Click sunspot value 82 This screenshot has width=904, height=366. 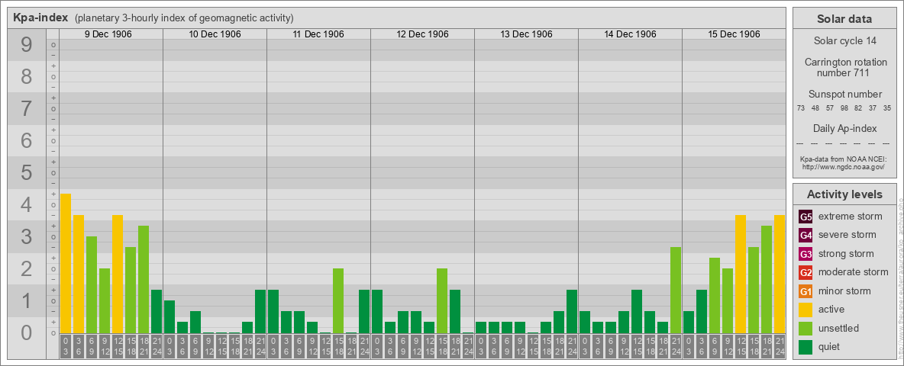(858, 108)
